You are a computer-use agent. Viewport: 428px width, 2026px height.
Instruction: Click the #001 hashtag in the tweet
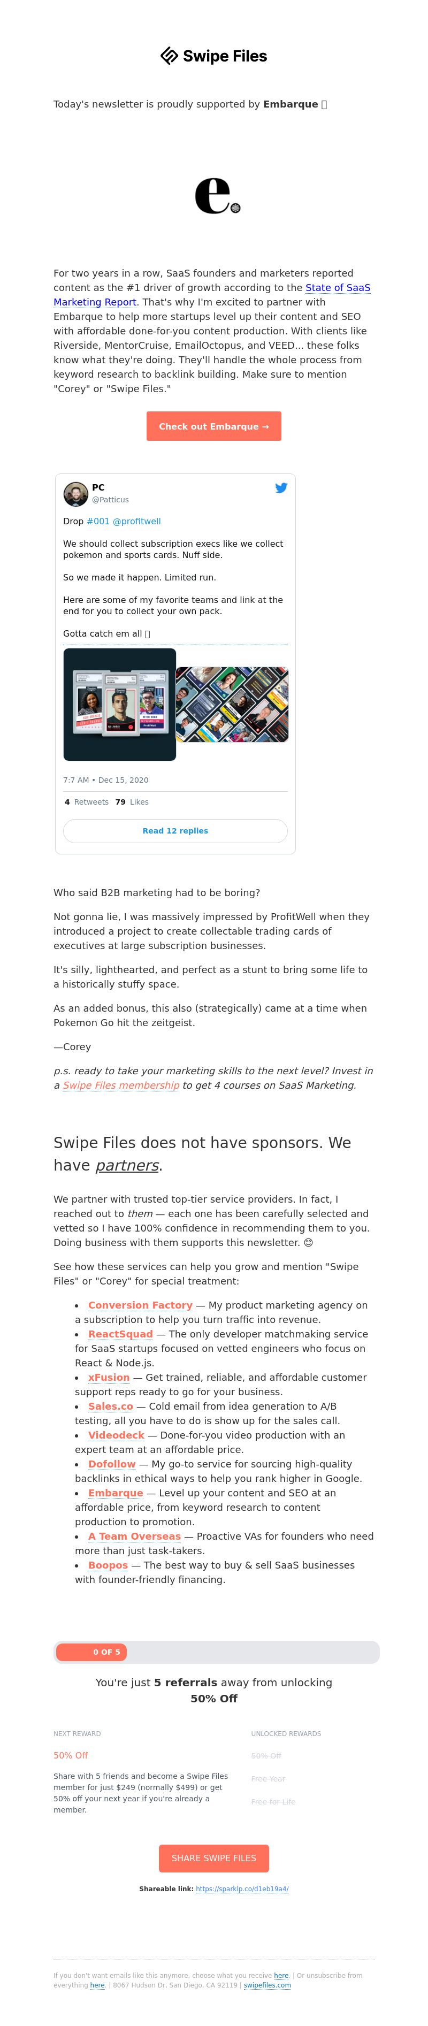click(98, 522)
